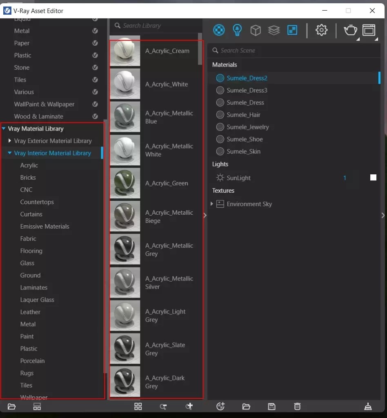Image resolution: width=387 pixels, height=418 pixels.
Task: Open the Flooring material category
Action: (31, 251)
